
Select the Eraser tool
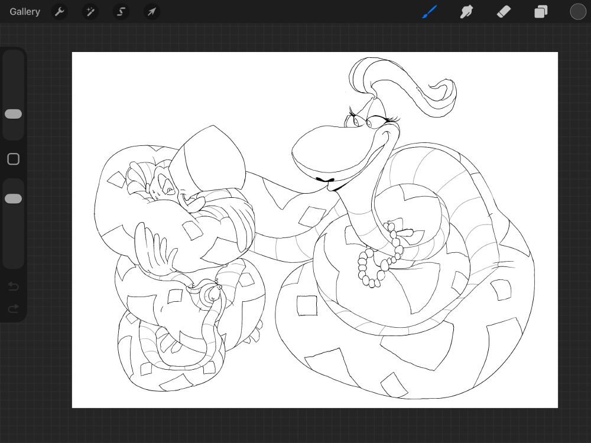(504, 12)
